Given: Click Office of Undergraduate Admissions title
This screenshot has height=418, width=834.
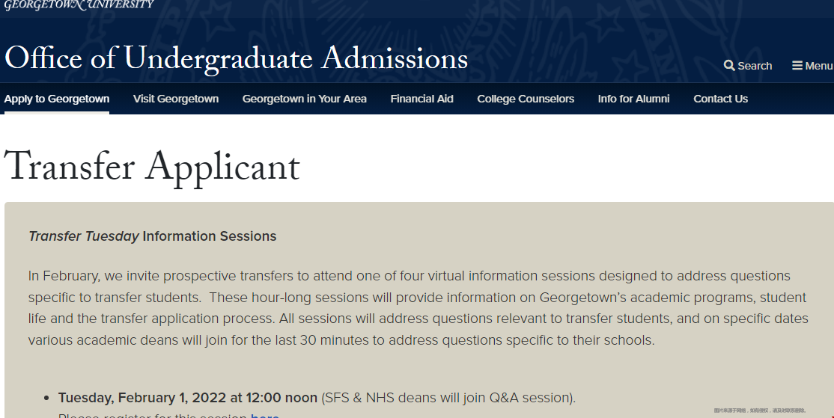Looking at the screenshot, I should 236,59.
